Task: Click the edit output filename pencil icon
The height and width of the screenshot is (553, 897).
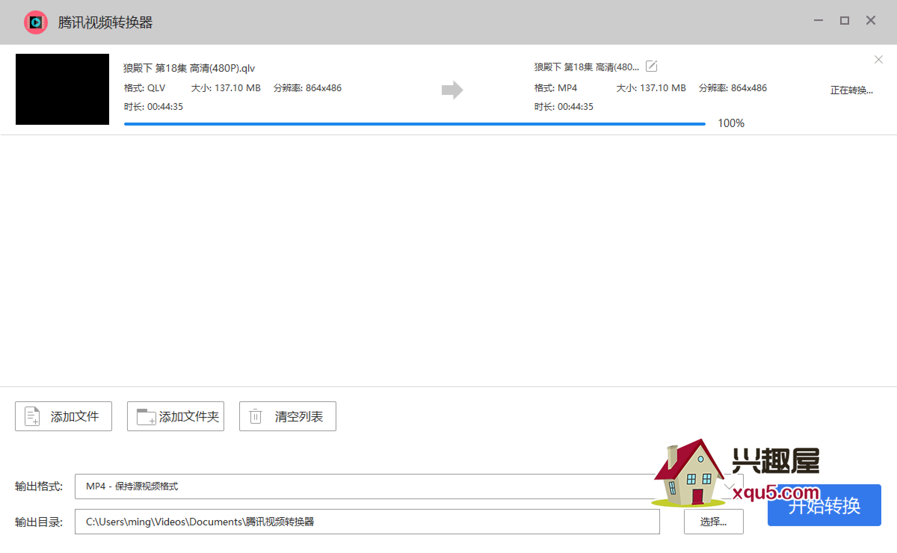Action: 651,66
